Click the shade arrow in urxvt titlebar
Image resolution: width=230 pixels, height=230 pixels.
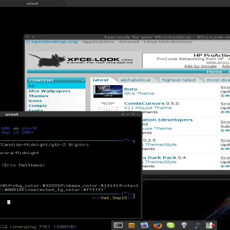pyautogui.click(x=122, y=114)
